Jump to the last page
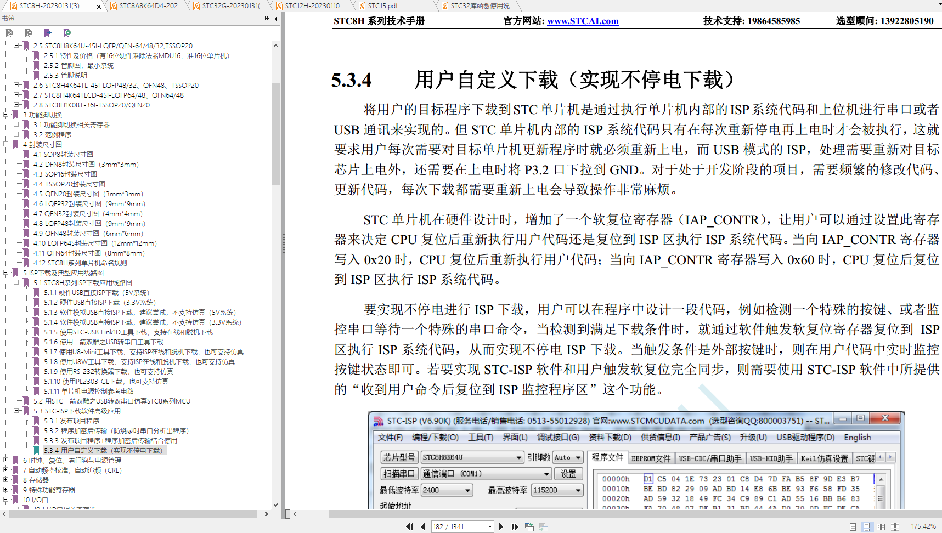 point(515,526)
